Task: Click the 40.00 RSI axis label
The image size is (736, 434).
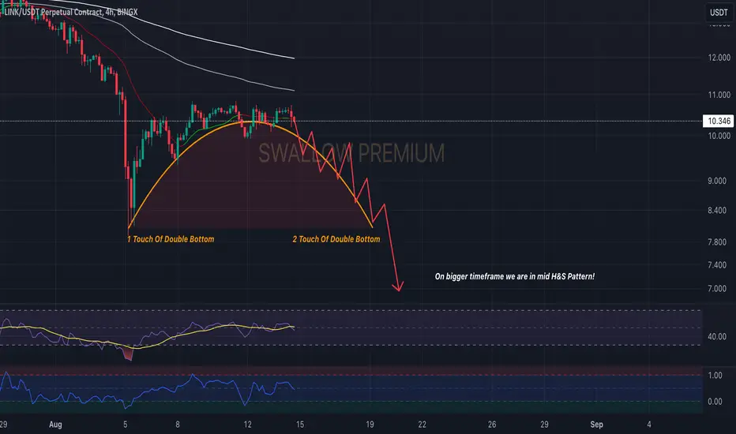Action: click(x=717, y=336)
